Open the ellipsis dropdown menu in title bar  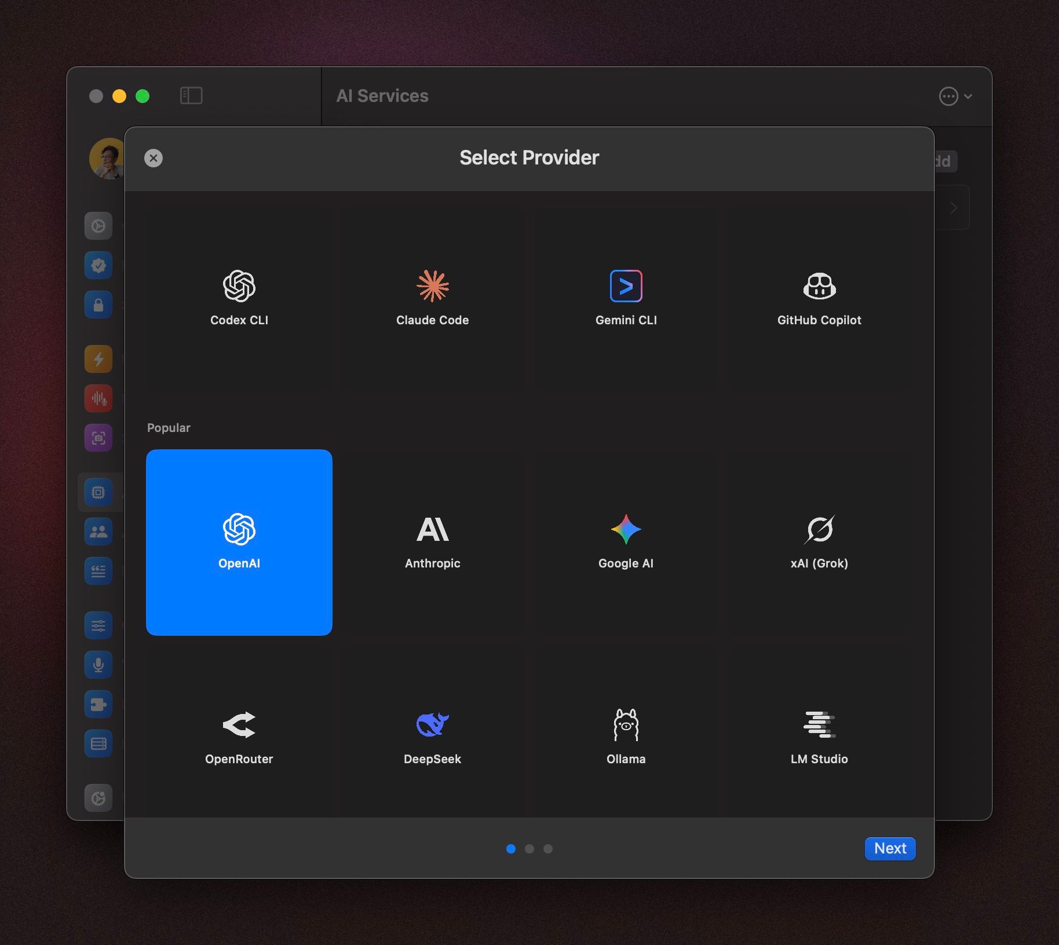click(x=955, y=96)
